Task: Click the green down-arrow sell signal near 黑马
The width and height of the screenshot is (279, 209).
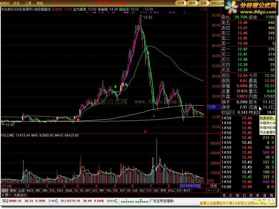Action: click(x=116, y=87)
